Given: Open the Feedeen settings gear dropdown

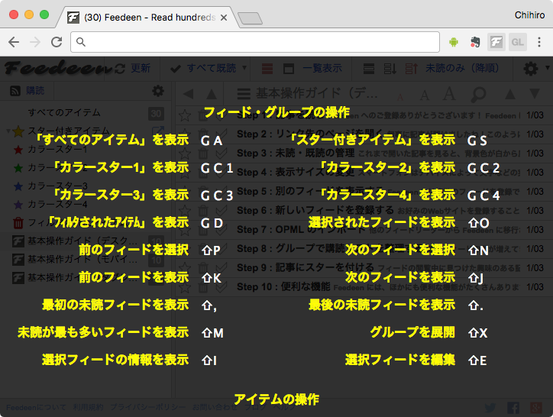Looking at the screenshot, I should 534,69.
